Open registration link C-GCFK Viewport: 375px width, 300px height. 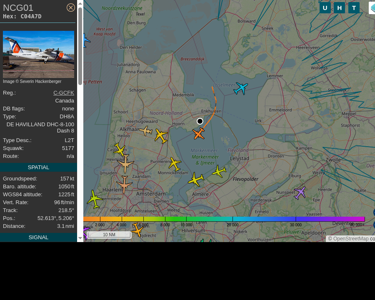pos(64,93)
